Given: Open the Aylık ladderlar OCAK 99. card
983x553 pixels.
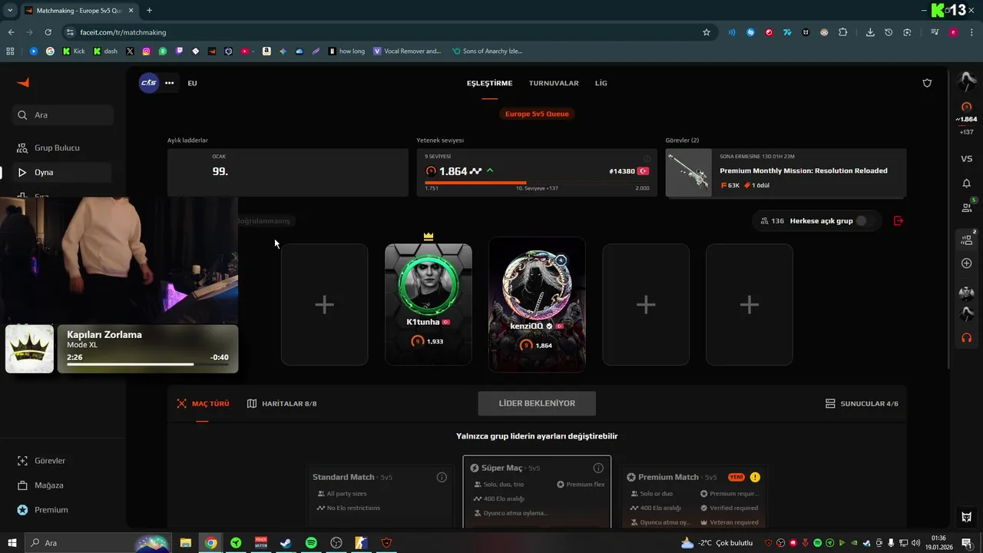Looking at the screenshot, I should tap(288, 173).
